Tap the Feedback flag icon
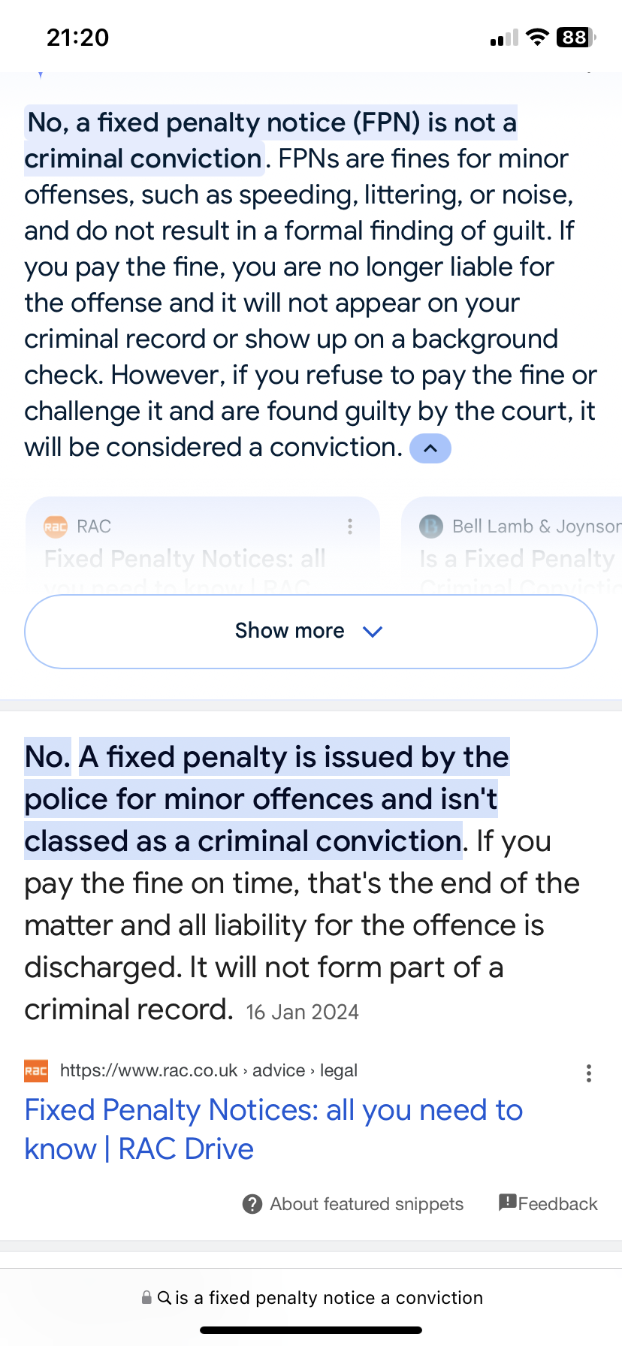The image size is (622, 1346). (x=508, y=1203)
